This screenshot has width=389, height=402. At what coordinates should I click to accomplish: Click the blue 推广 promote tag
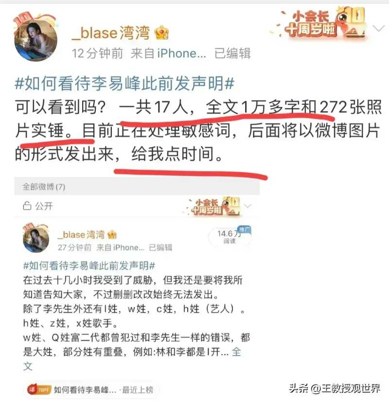tap(245, 229)
